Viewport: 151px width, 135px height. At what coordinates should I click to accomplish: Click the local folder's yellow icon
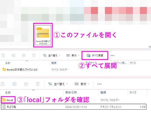click(x=4, y=100)
